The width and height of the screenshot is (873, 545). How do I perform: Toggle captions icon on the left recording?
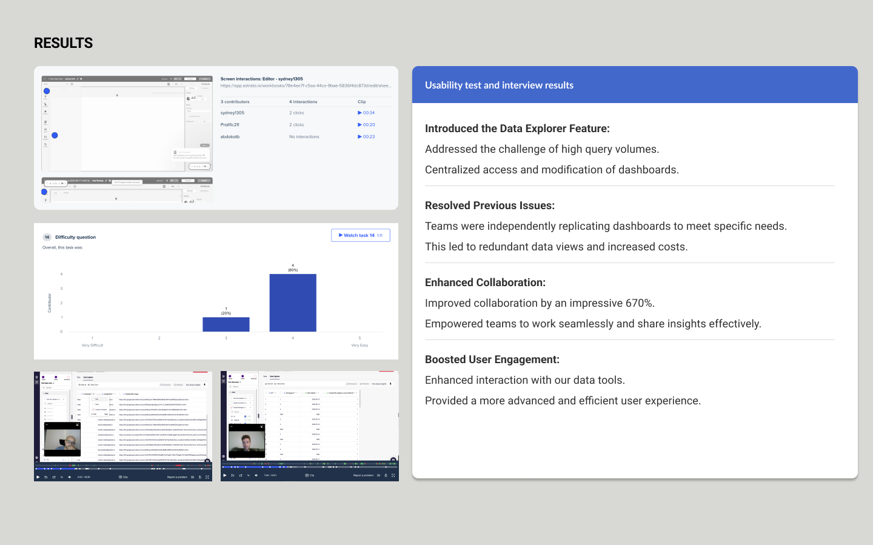click(x=193, y=477)
